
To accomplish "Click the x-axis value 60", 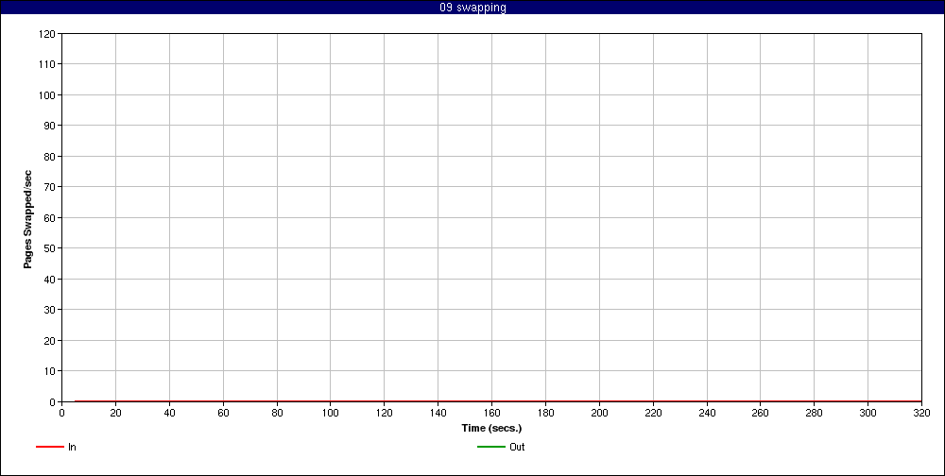I will coord(223,413).
